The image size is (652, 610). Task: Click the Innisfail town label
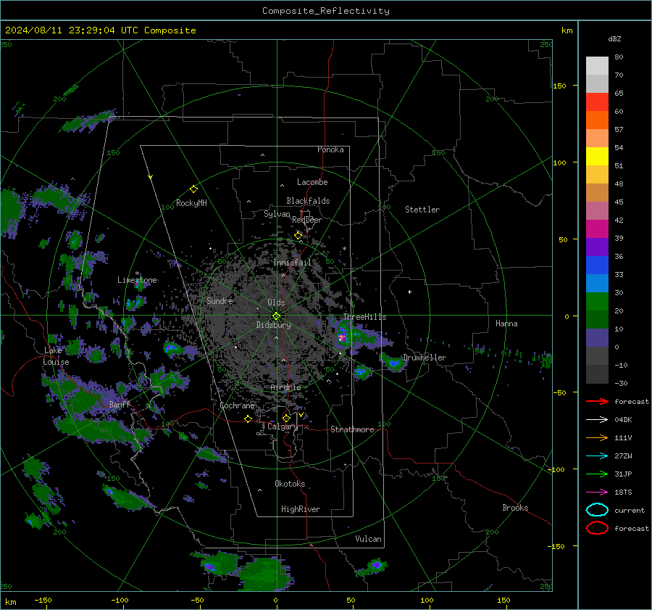pyautogui.click(x=292, y=263)
